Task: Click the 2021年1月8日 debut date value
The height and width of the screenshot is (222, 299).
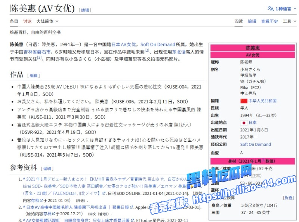Action: (254, 130)
